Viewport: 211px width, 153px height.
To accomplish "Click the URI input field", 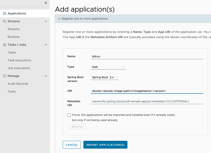I will coord(147,91).
